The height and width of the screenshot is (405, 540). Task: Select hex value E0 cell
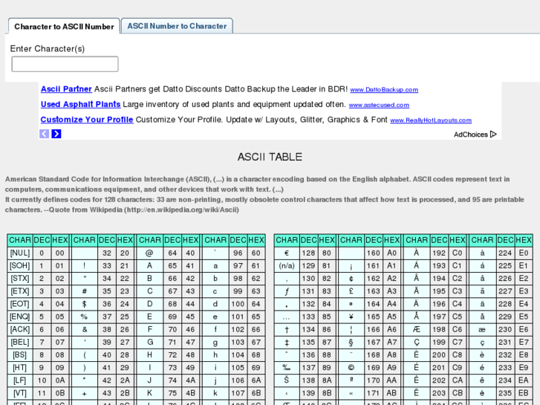pos(524,253)
